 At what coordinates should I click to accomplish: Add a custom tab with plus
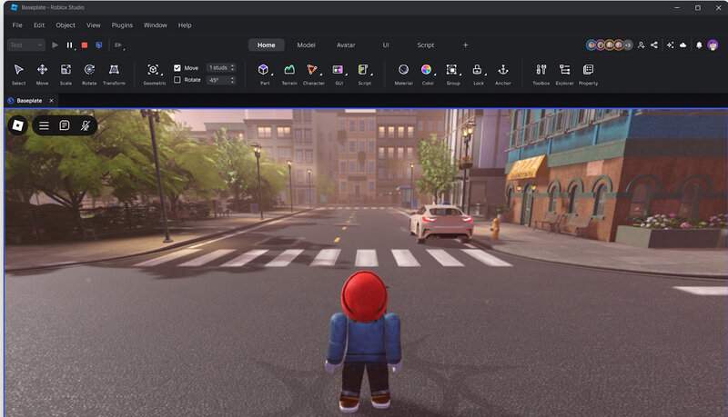pyautogui.click(x=465, y=45)
